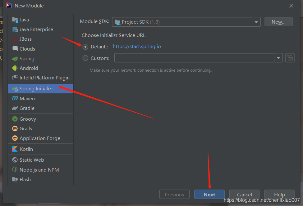Click the Maven m icon
The height and width of the screenshot is (206, 303).
[15, 98]
